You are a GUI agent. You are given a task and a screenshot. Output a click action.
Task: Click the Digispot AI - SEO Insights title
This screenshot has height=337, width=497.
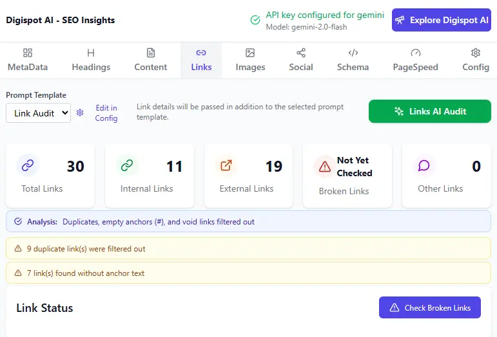60,20
